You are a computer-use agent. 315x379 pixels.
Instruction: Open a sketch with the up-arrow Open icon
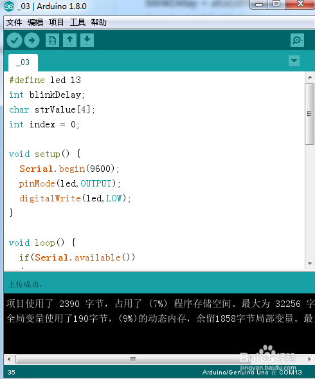pyautogui.click(x=70, y=40)
